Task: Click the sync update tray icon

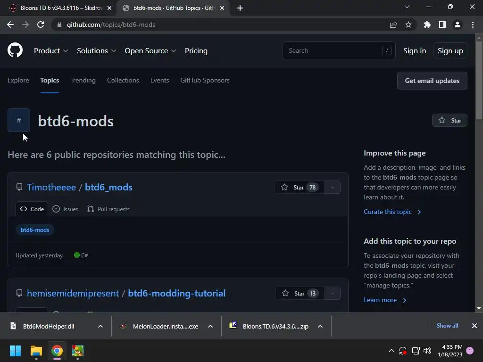Action: 403,351
